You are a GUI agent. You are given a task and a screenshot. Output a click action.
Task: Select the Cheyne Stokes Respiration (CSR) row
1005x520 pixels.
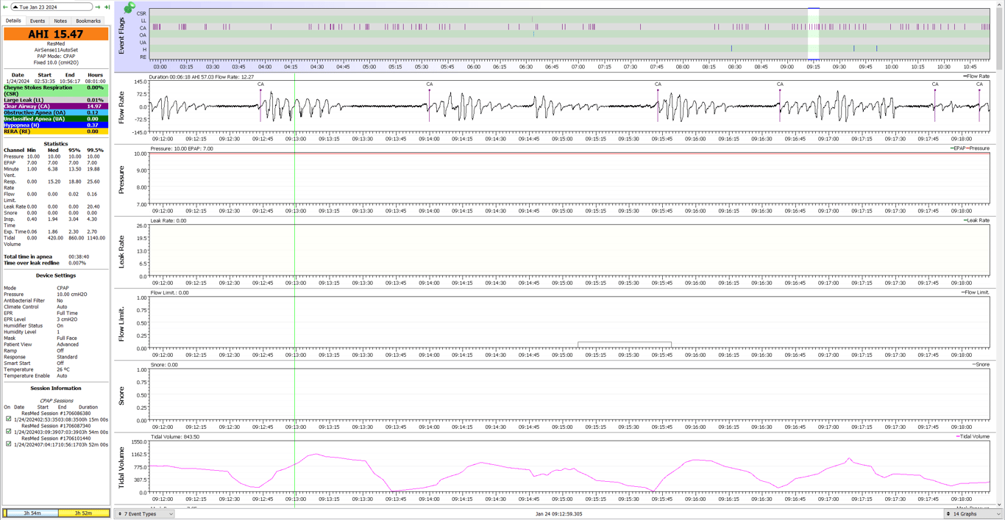56,90
